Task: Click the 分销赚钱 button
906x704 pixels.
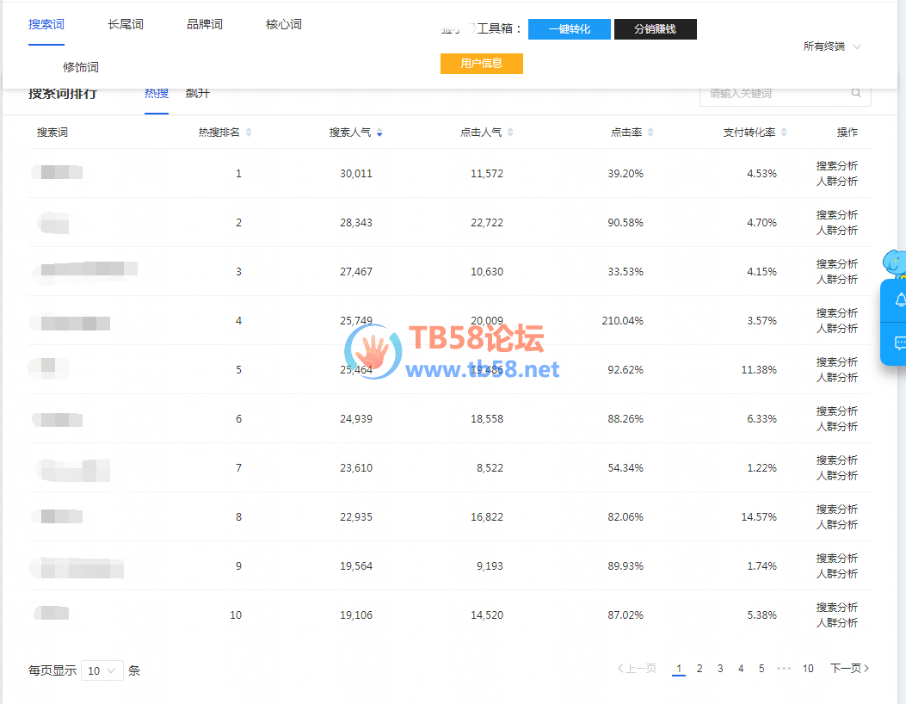Action: coord(655,29)
